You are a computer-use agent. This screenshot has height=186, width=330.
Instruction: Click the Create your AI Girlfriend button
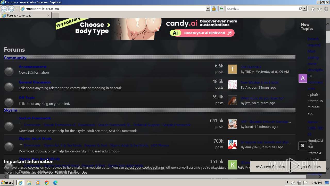click(202, 33)
